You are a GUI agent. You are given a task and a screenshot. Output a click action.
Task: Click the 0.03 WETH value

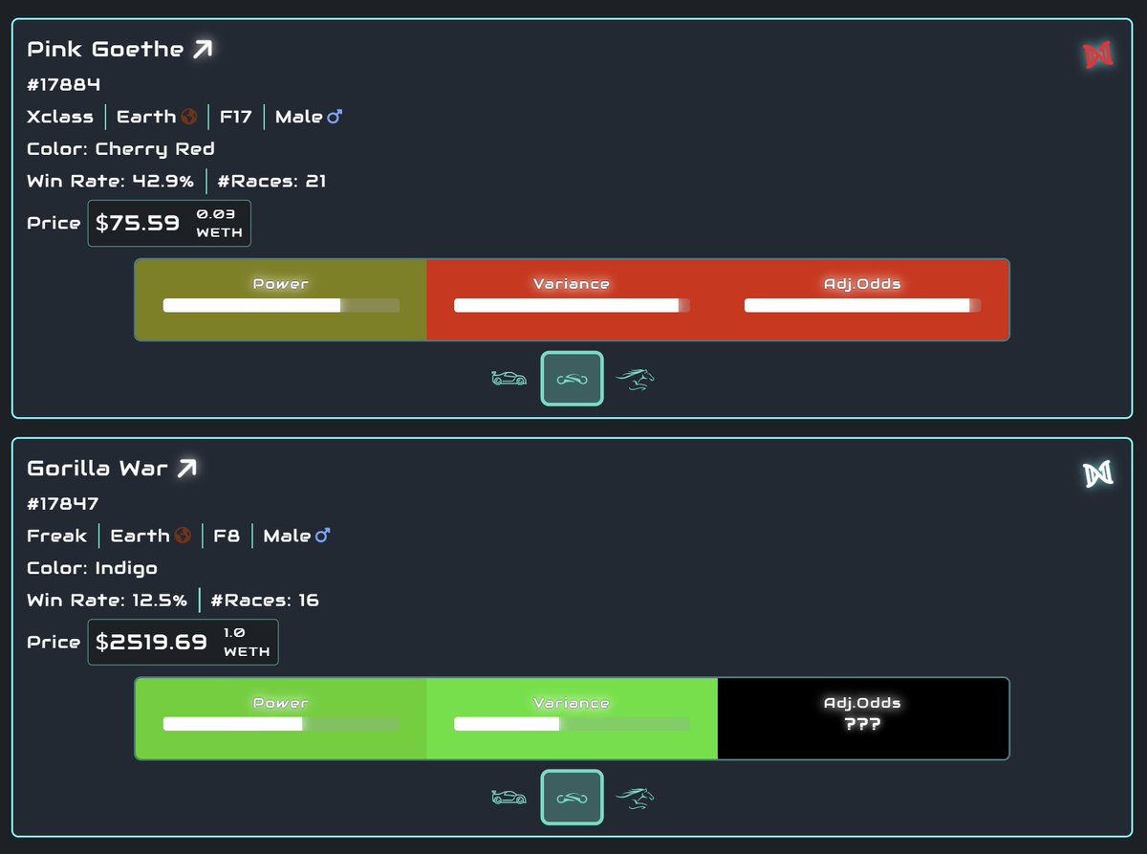pyautogui.click(x=219, y=223)
